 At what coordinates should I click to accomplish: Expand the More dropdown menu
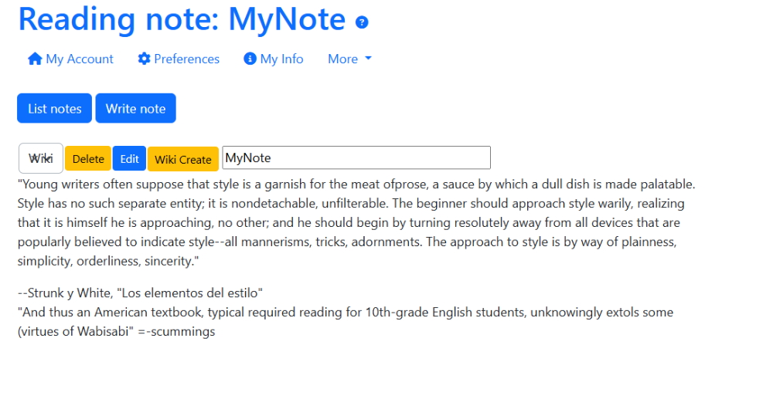[x=349, y=59]
